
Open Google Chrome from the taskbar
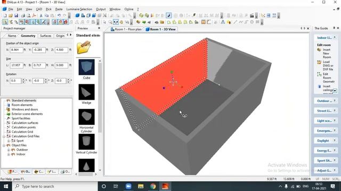click(x=153, y=186)
